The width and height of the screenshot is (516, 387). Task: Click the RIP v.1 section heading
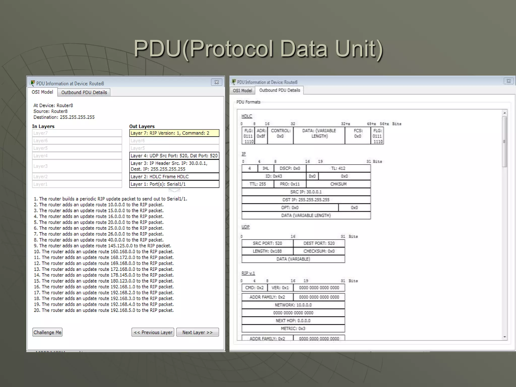point(248,273)
